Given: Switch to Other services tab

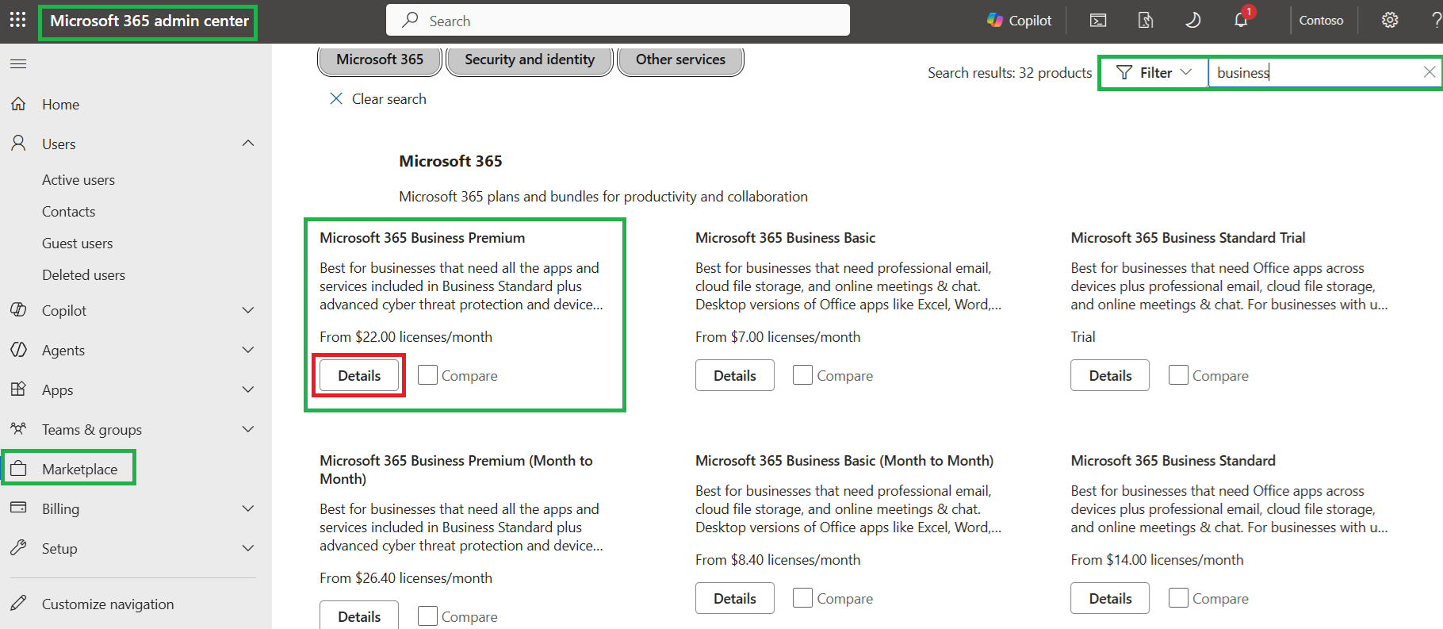Looking at the screenshot, I should pyautogui.click(x=680, y=59).
